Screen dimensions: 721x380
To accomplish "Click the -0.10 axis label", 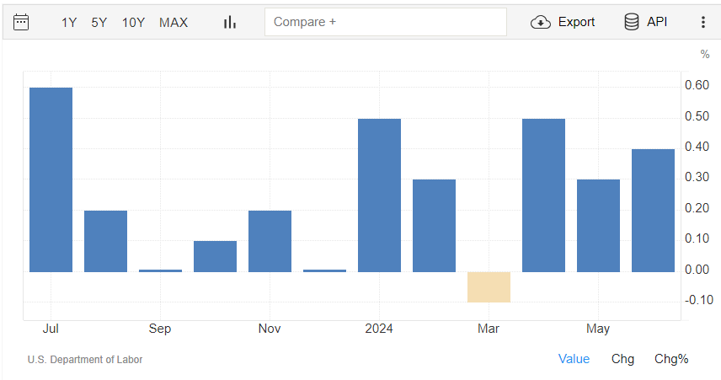I will pos(699,300).
